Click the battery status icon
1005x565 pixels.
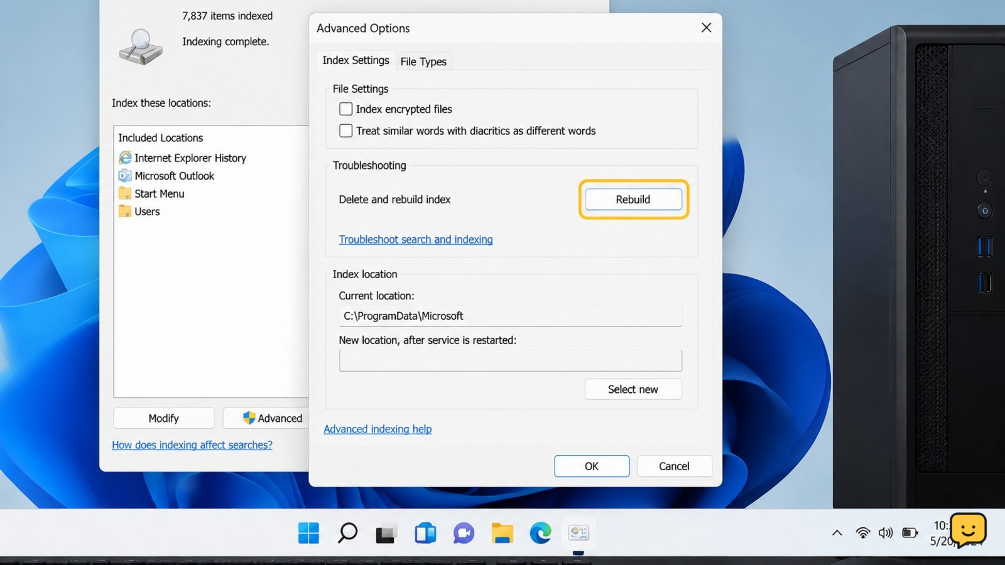tap(910, 533)
